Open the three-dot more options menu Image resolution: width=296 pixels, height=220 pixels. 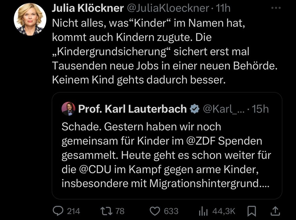pyautogui.click(x=276, y=8)
